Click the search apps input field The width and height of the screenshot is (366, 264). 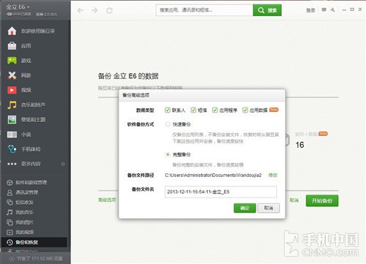point(204,10)
